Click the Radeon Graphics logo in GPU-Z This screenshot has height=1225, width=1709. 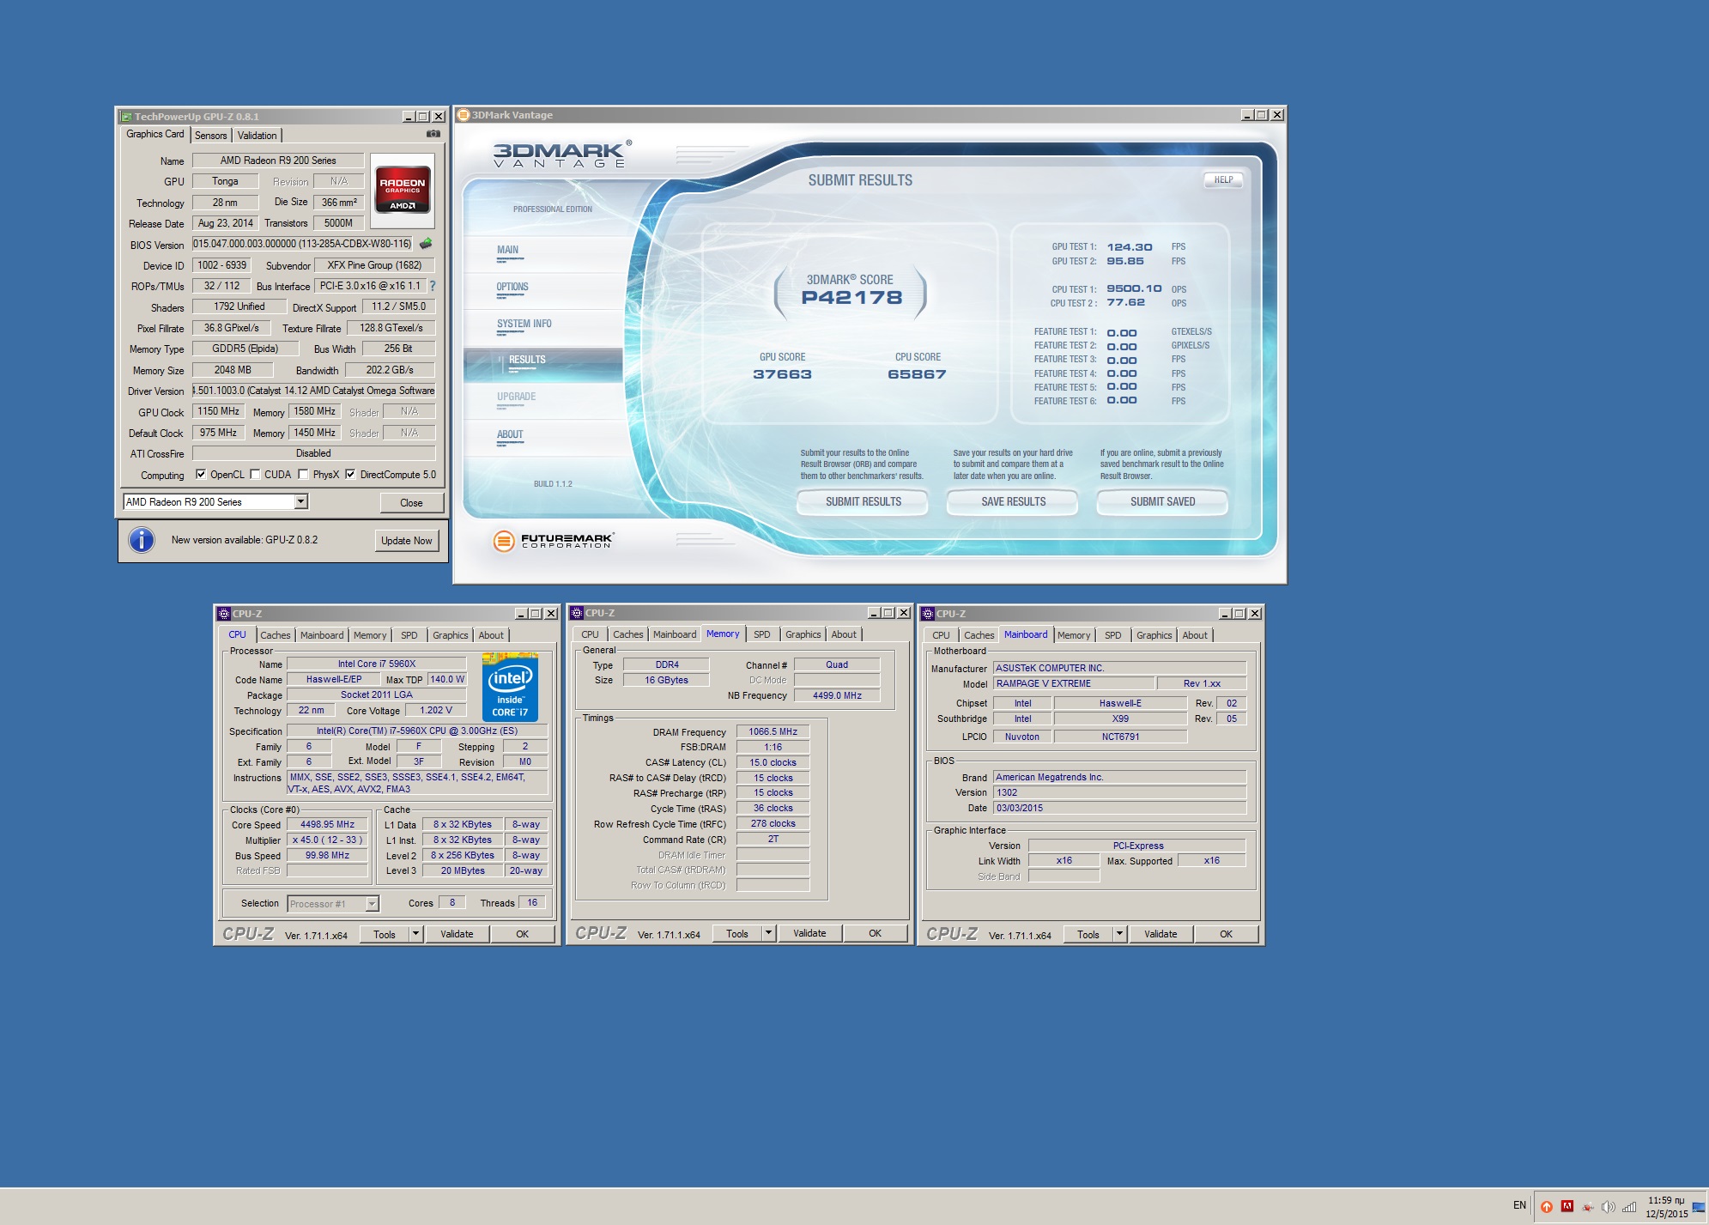(x=403, y=190)
